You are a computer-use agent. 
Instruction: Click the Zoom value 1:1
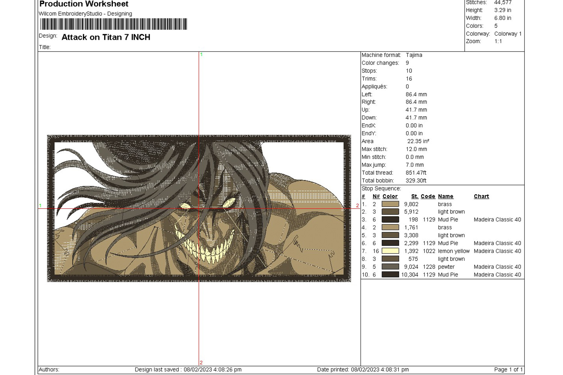click(x=498, y=41)
